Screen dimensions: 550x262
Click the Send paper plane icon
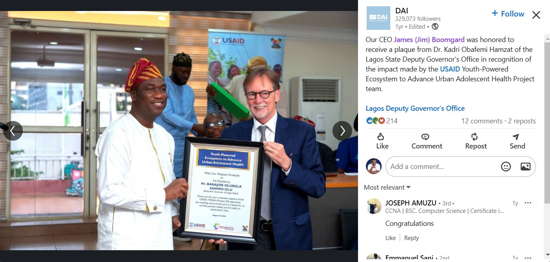coord(516,137)
